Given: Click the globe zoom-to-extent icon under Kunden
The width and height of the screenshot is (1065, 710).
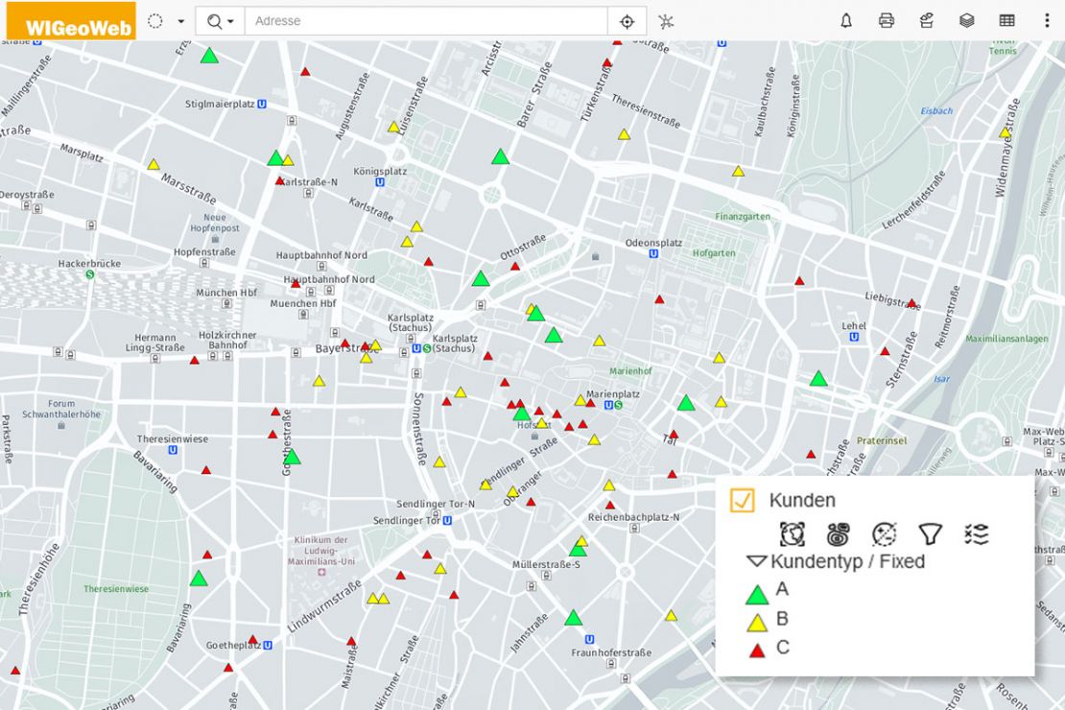Looking at the screenshot, I should click(x=792, y=534).
